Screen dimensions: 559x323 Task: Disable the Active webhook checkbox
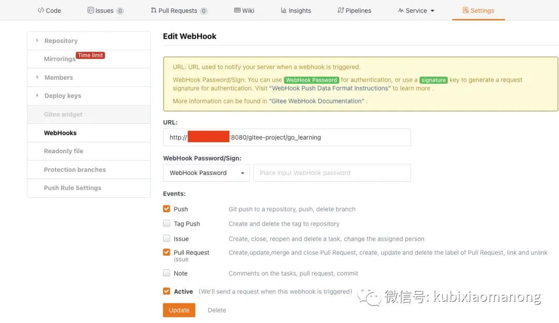[166, 291]
